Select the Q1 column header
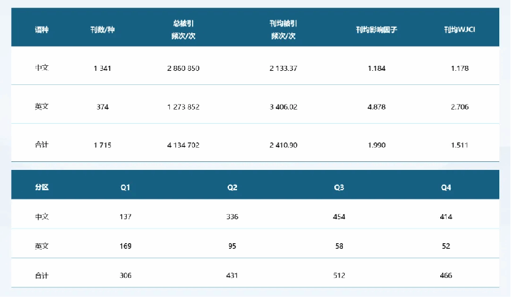Image resolution: width=511 pixels, height=298 pixels. tap(126, 187)
